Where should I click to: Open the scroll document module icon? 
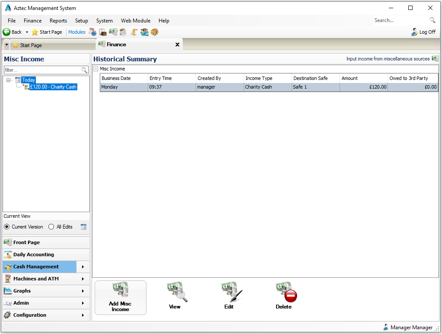click(134, 32)
